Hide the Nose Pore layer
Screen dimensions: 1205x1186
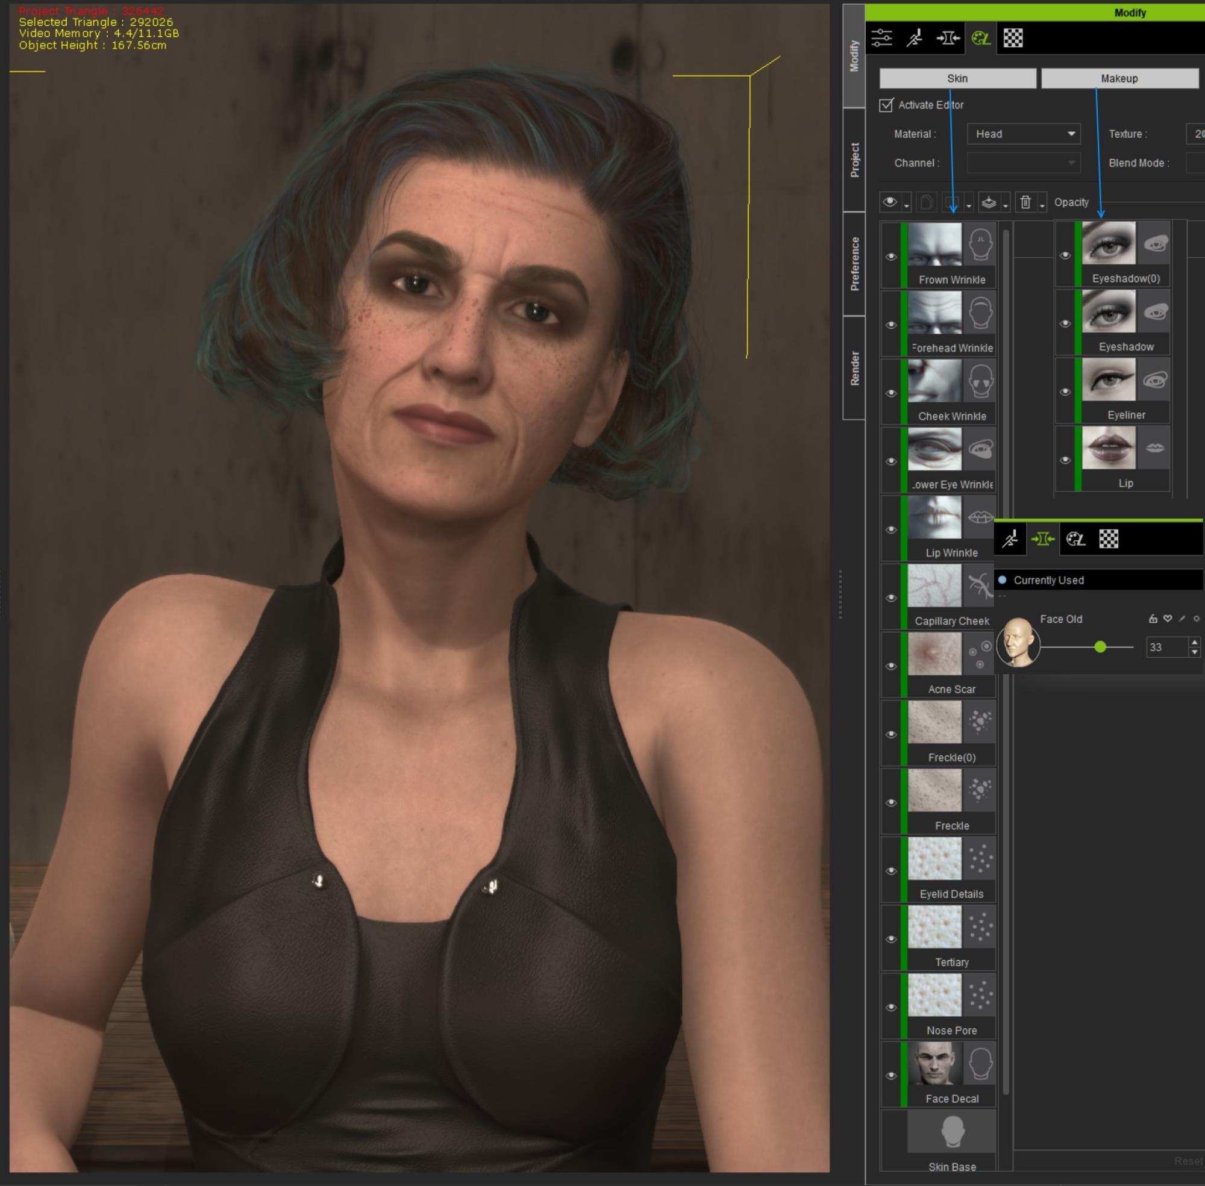(891, 1007)
